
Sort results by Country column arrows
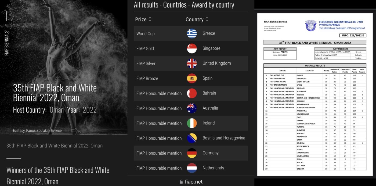207,19
